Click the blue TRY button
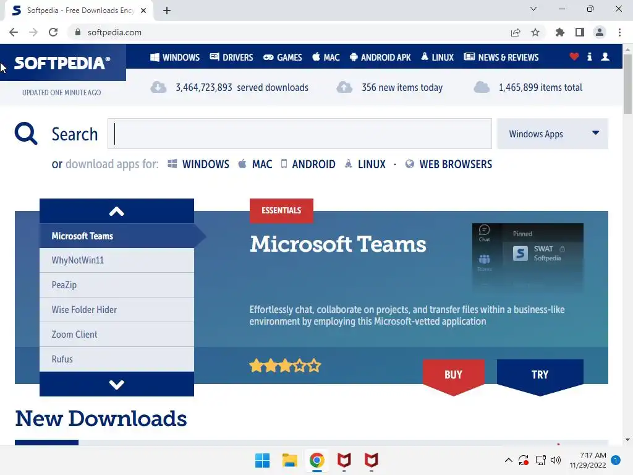 click(540, 375)
